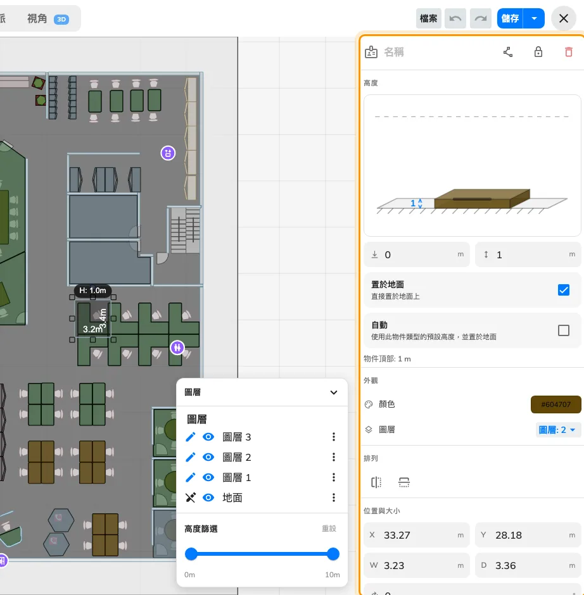The height and width of the screenshot is (595, 584).
Task: Enable the 自動 height checkbox
Action: point(564,330)
